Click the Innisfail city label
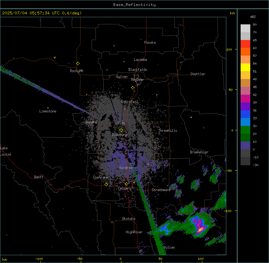This screenshot has height=263, width=269. pos(130,102)
